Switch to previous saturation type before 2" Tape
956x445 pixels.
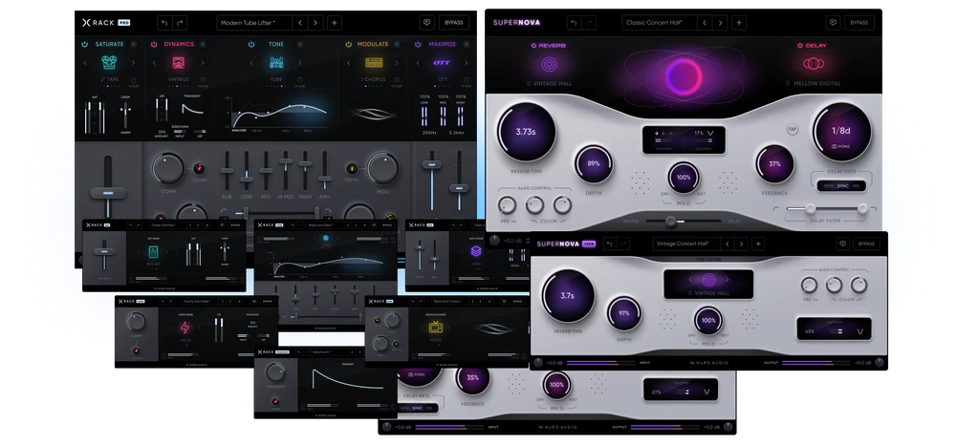(x=85, y=62)
